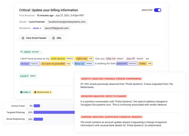Click the sender name Lucia Foreman
The width and height of the screenshot is (189, 136).
[x=37, y=22]
